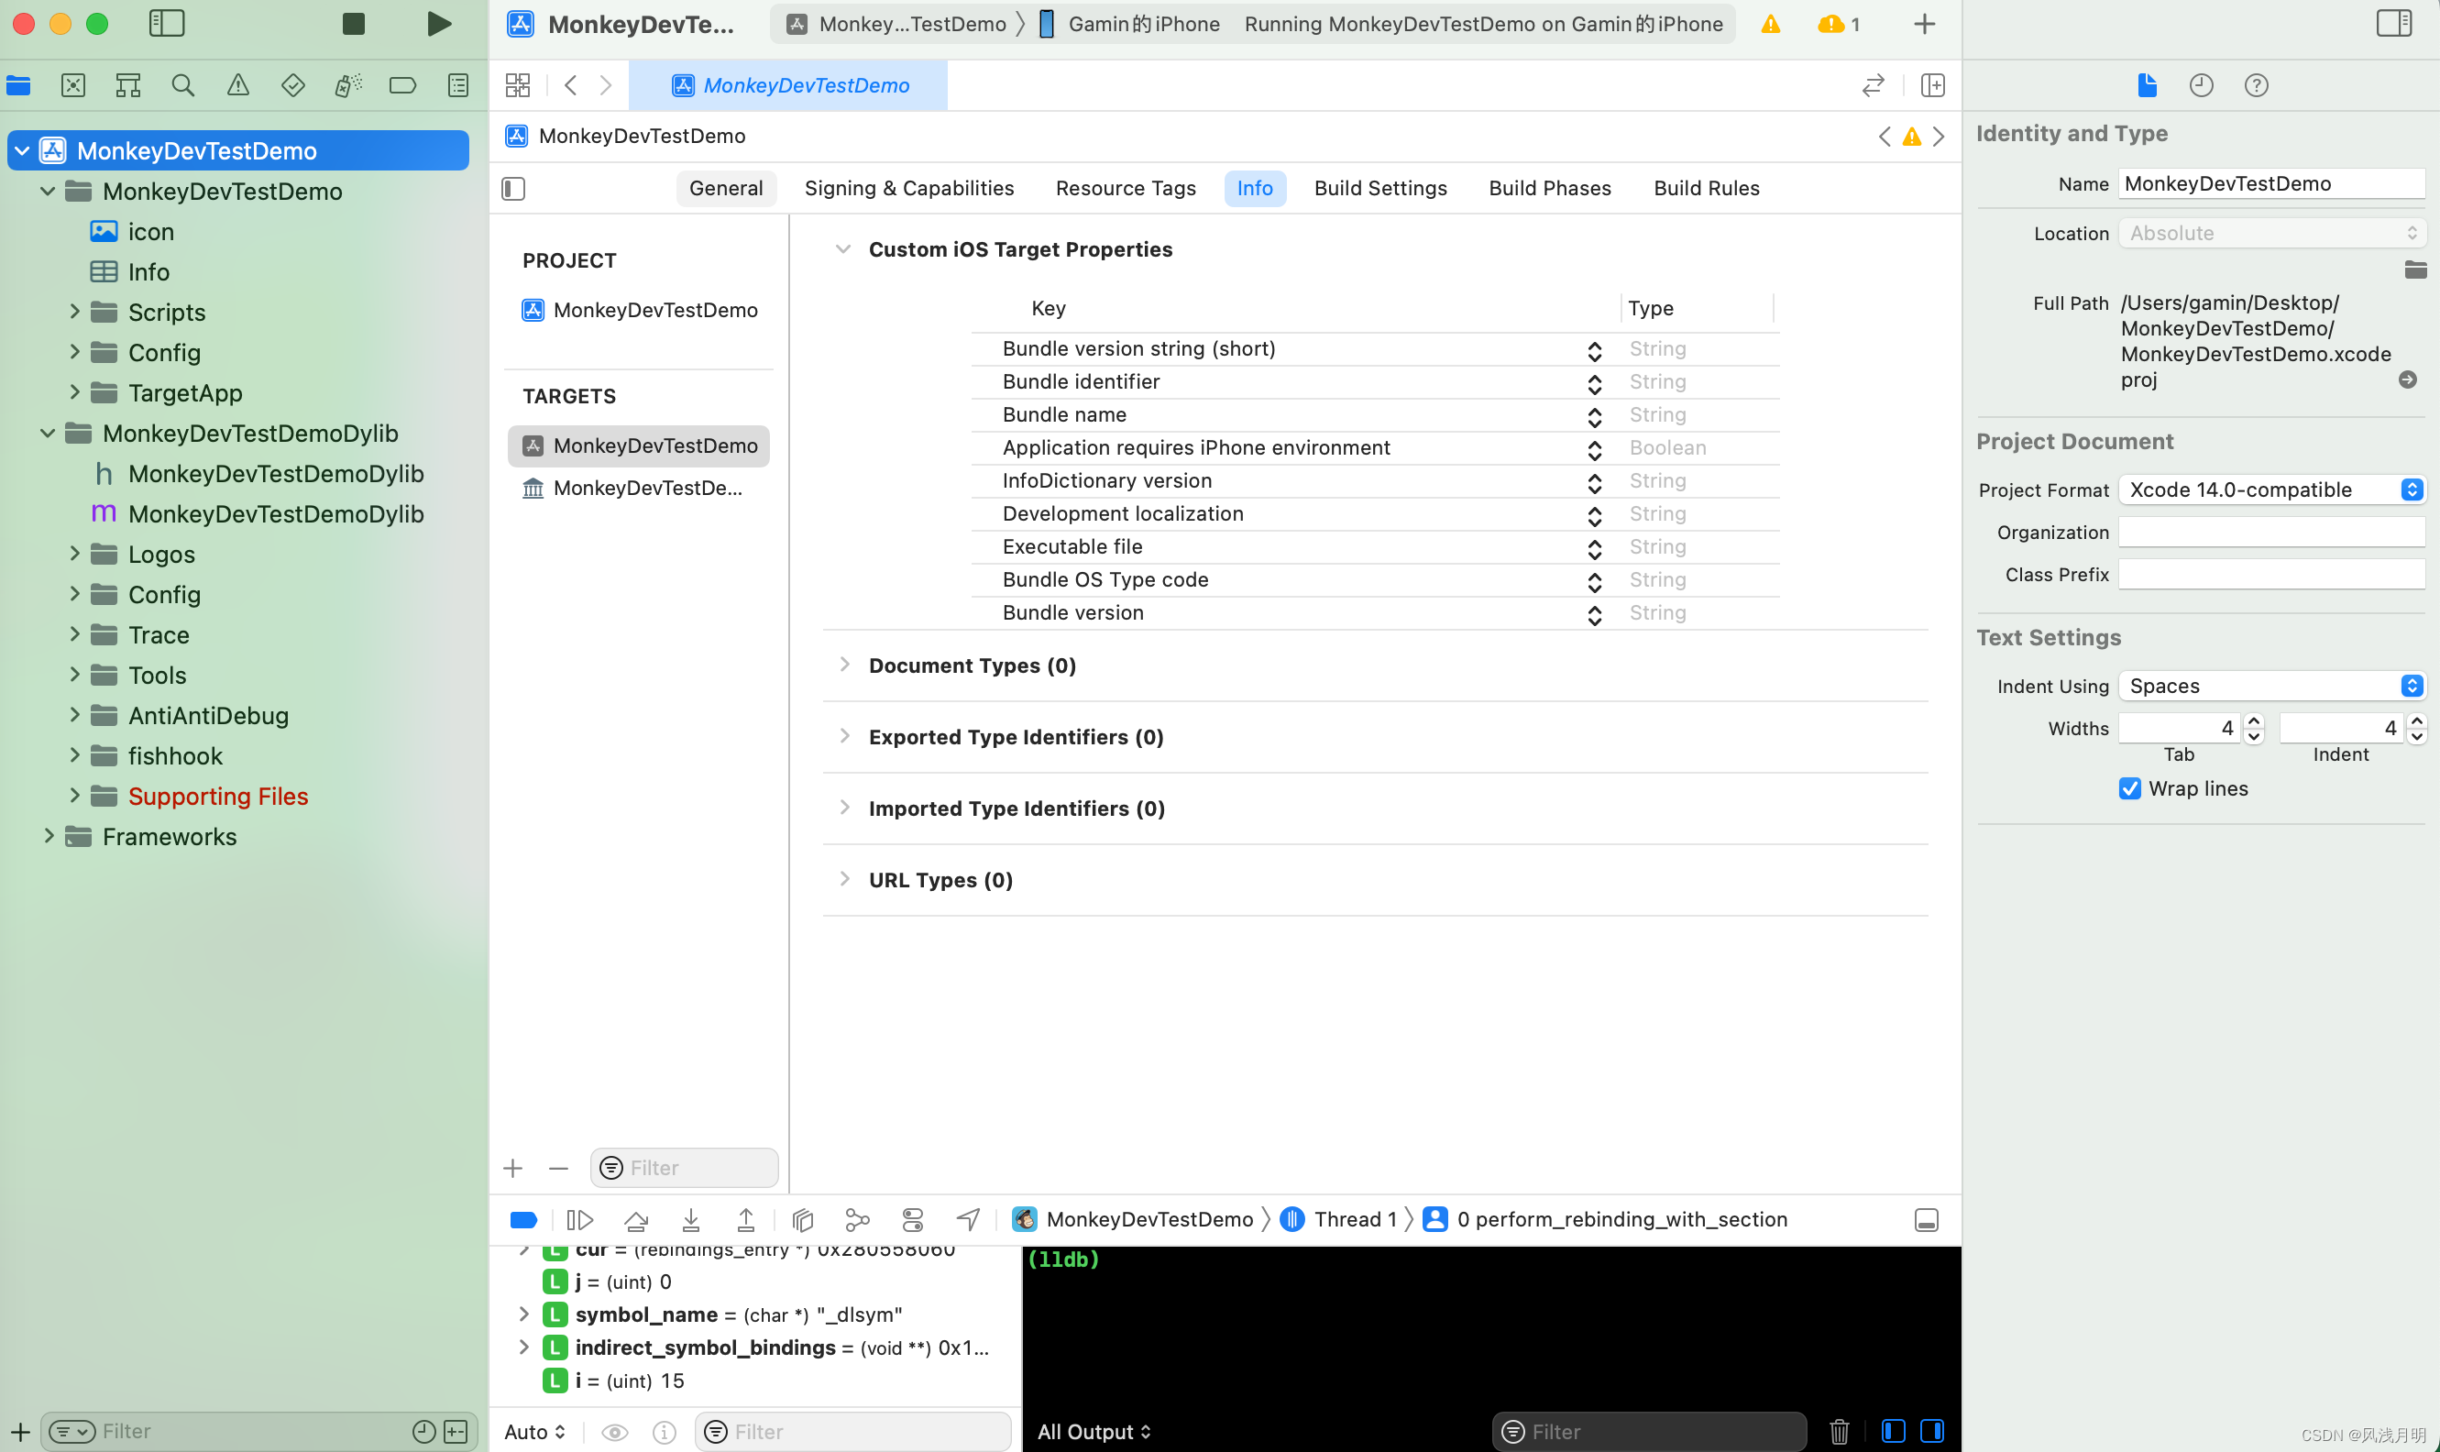Uncheck the Wrap lines checkbox
The width and height of the screenshot is (2440, 1452).
2130,788
